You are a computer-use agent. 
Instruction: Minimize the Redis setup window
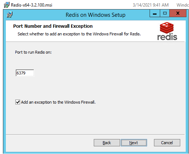[x=155, y=13]
